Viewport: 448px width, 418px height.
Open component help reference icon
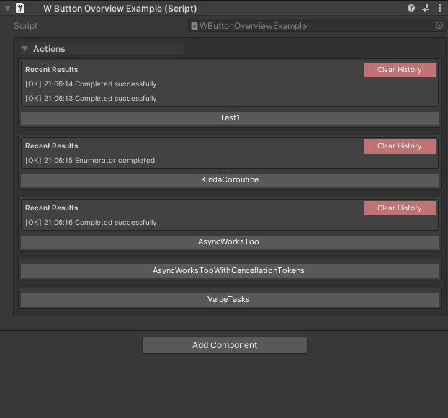click(411, 8)
